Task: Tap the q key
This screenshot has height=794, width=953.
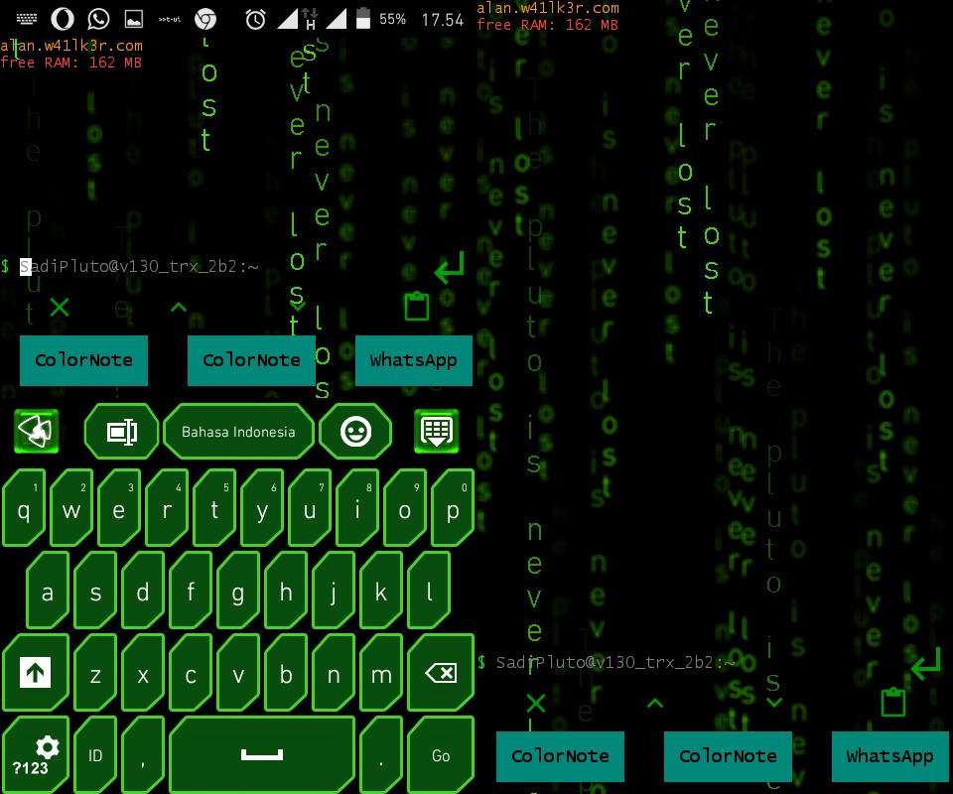Action: 24,508
